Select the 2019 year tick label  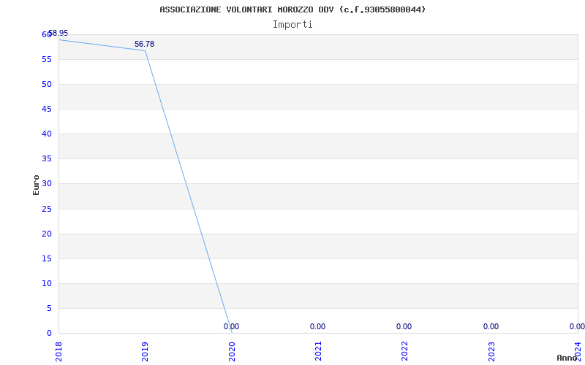[x=145, y=352]
